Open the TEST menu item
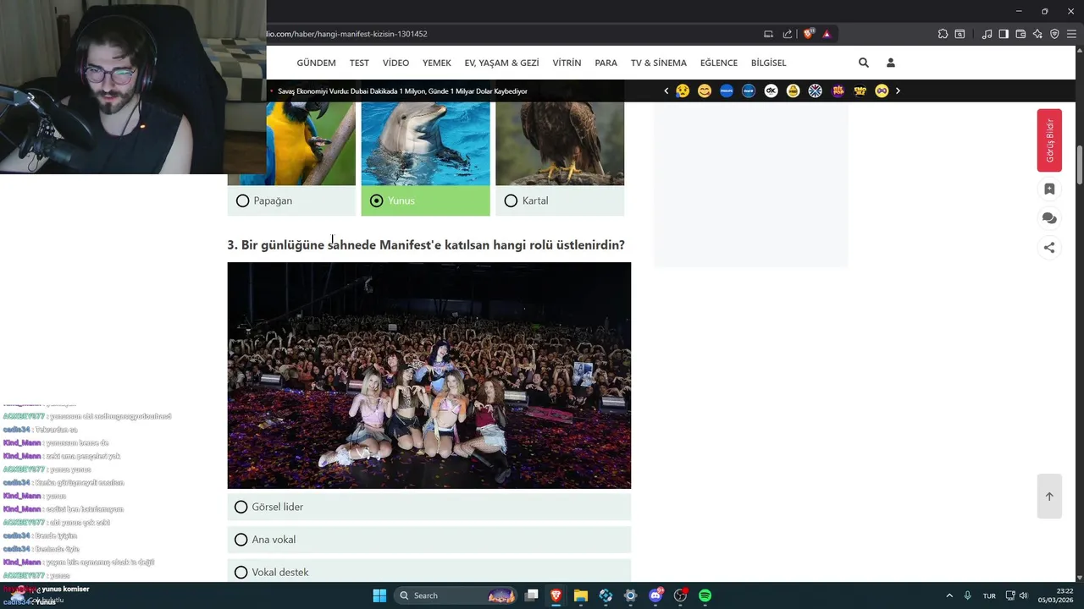The image size is (1084, 609). pos(359,63)
